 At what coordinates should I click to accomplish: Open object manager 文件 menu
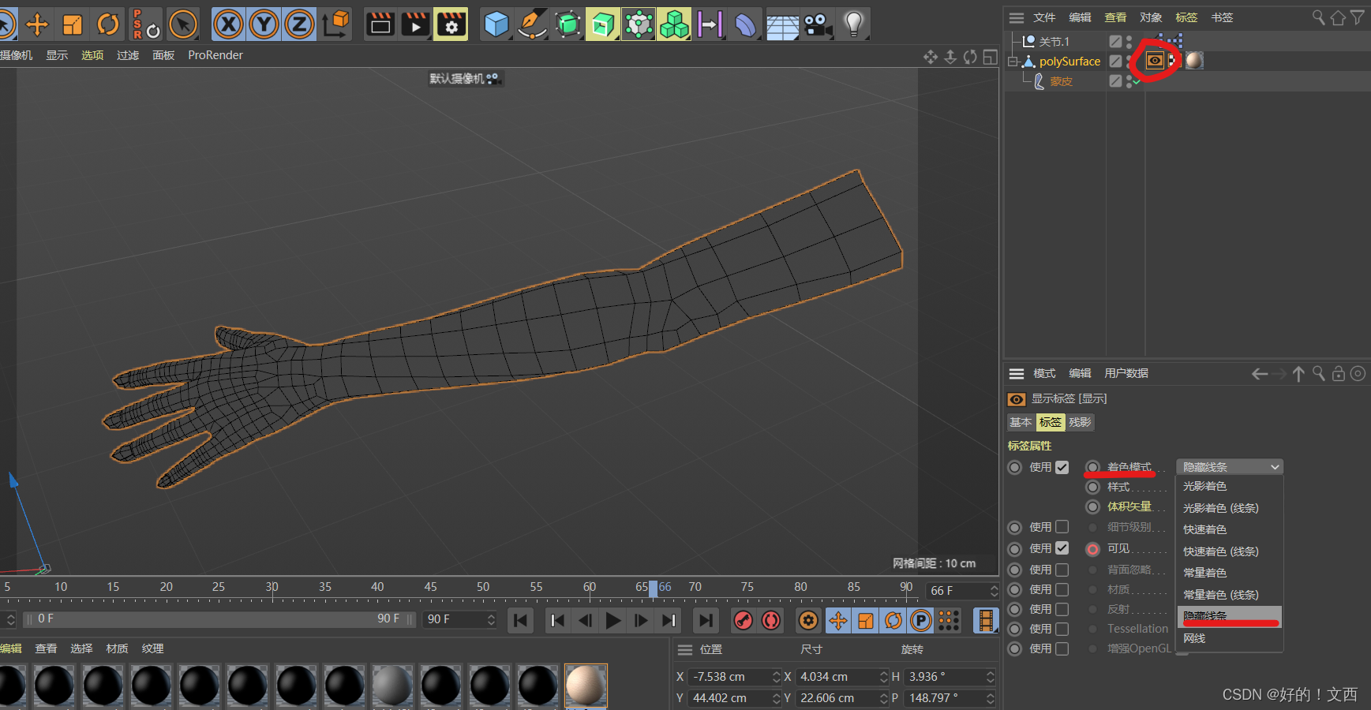[x=1044, y=17]
